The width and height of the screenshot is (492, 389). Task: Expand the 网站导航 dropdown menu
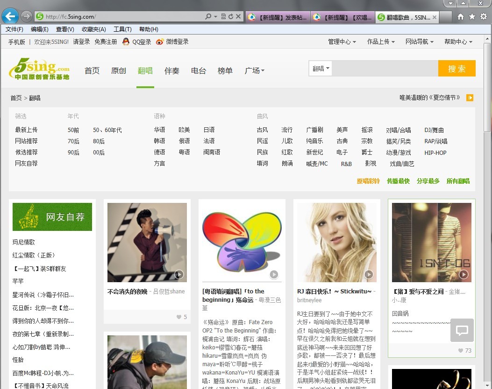419,42
